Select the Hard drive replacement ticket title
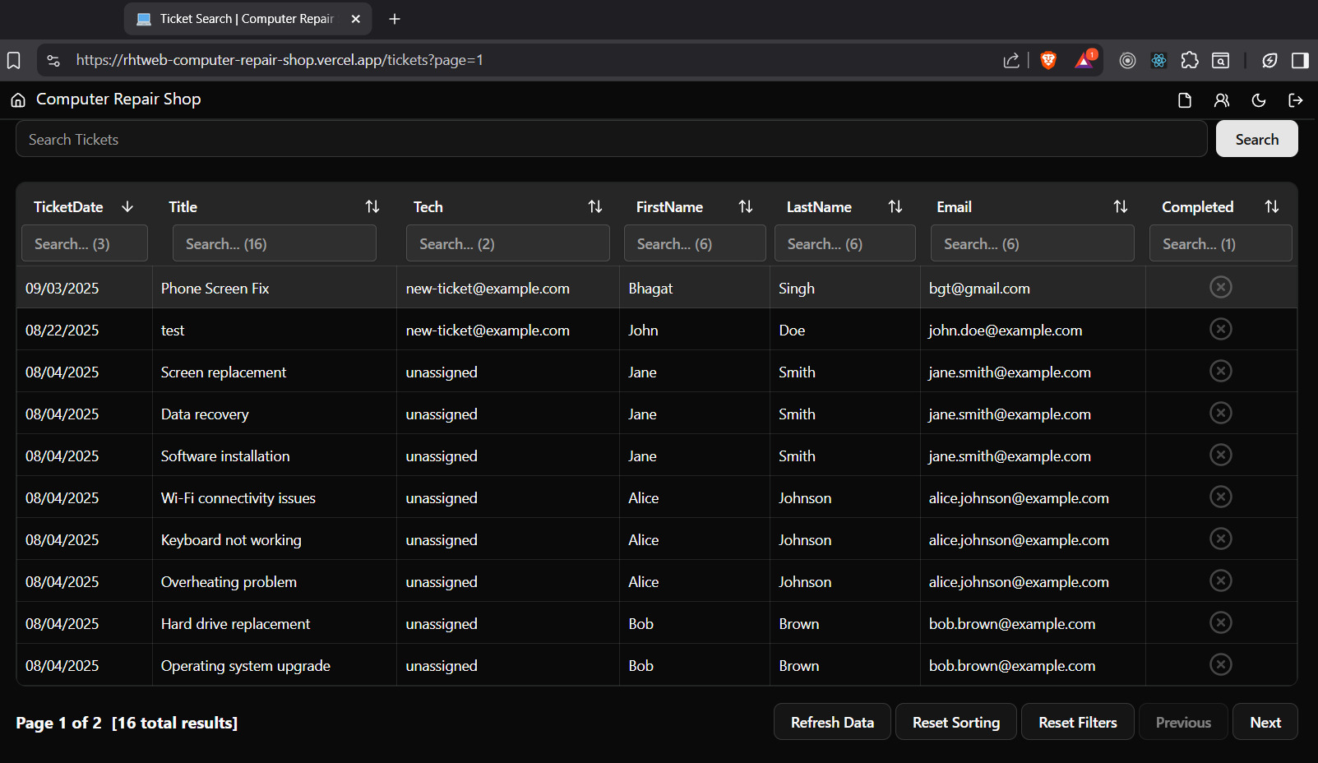The image size is (1318, 763). pos(235,624)
